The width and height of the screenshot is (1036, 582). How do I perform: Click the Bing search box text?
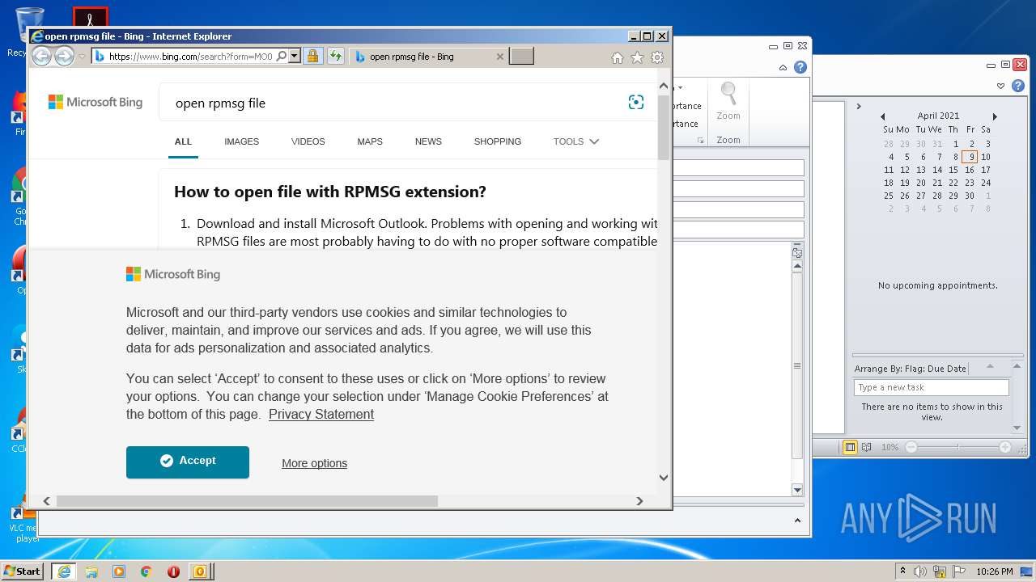tap(220, 103)
